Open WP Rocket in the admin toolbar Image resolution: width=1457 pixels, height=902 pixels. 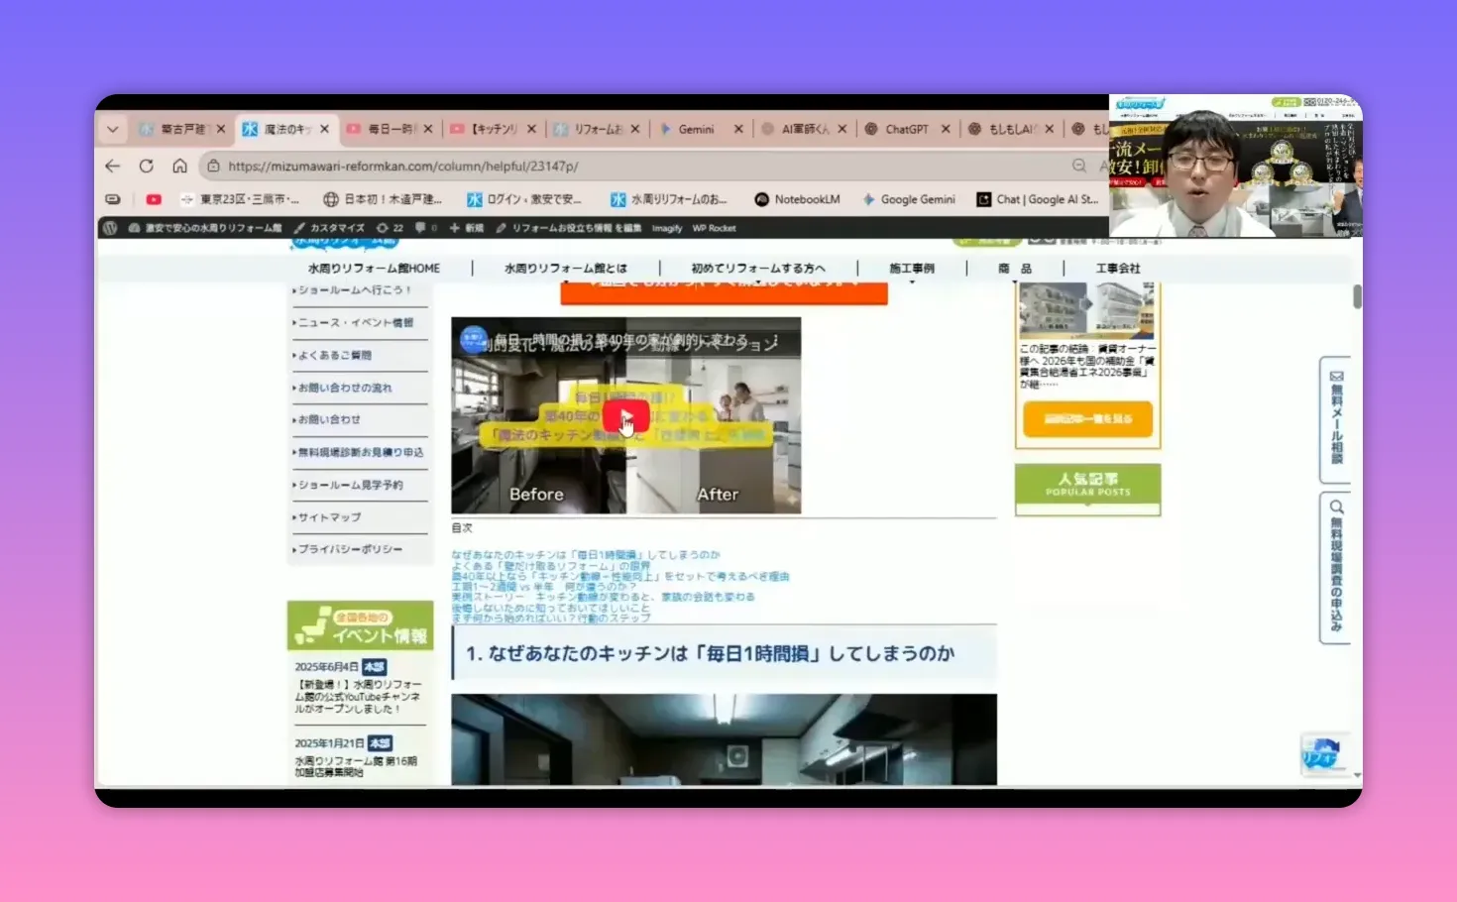(x=714, y=227)
